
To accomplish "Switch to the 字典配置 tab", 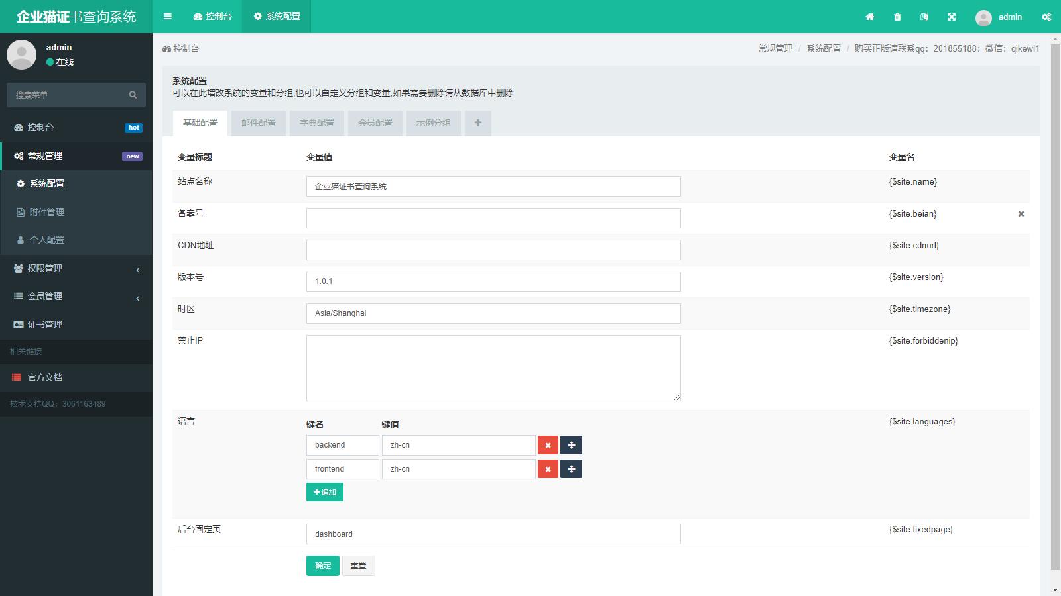I will (x=317, y=123).
